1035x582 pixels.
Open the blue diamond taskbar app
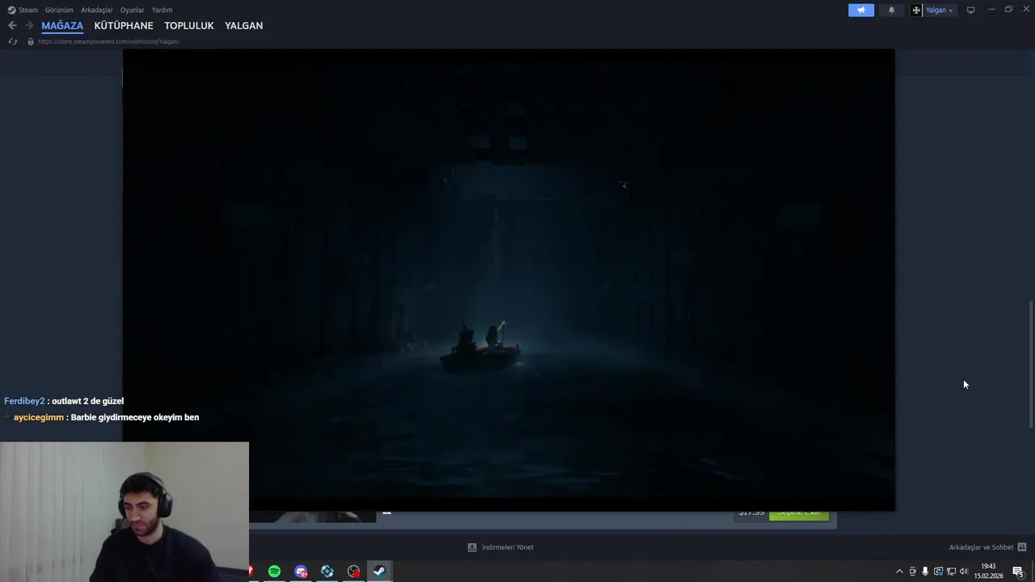click(x=327, y=571)
